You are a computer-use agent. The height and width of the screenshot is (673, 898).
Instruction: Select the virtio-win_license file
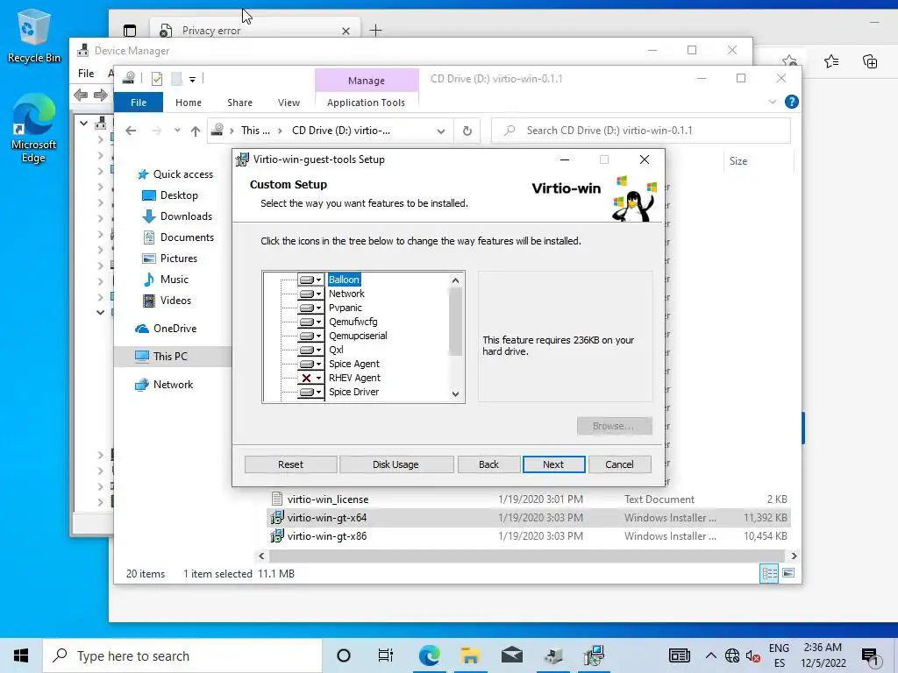tap(328, 499)
